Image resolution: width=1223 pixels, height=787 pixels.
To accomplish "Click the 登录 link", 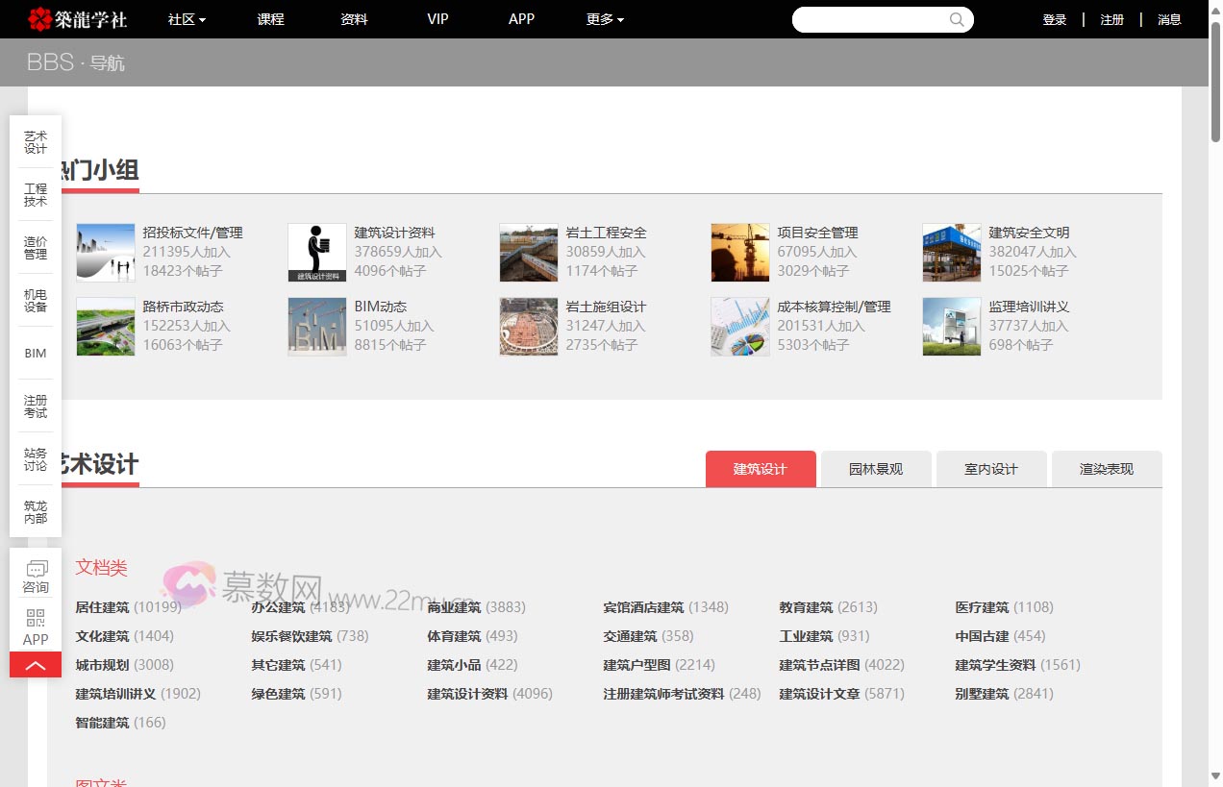I will tap(1054, 19).
